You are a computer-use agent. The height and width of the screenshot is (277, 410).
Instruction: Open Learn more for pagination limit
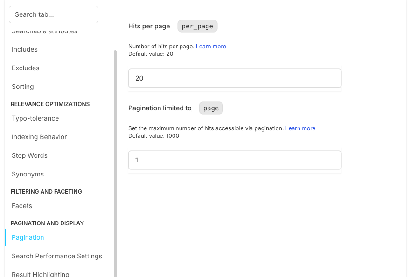click(x=300, y=128)
